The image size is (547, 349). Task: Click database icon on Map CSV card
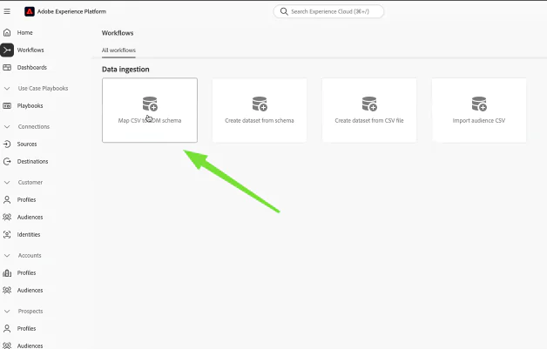click(x=150, y=104)
